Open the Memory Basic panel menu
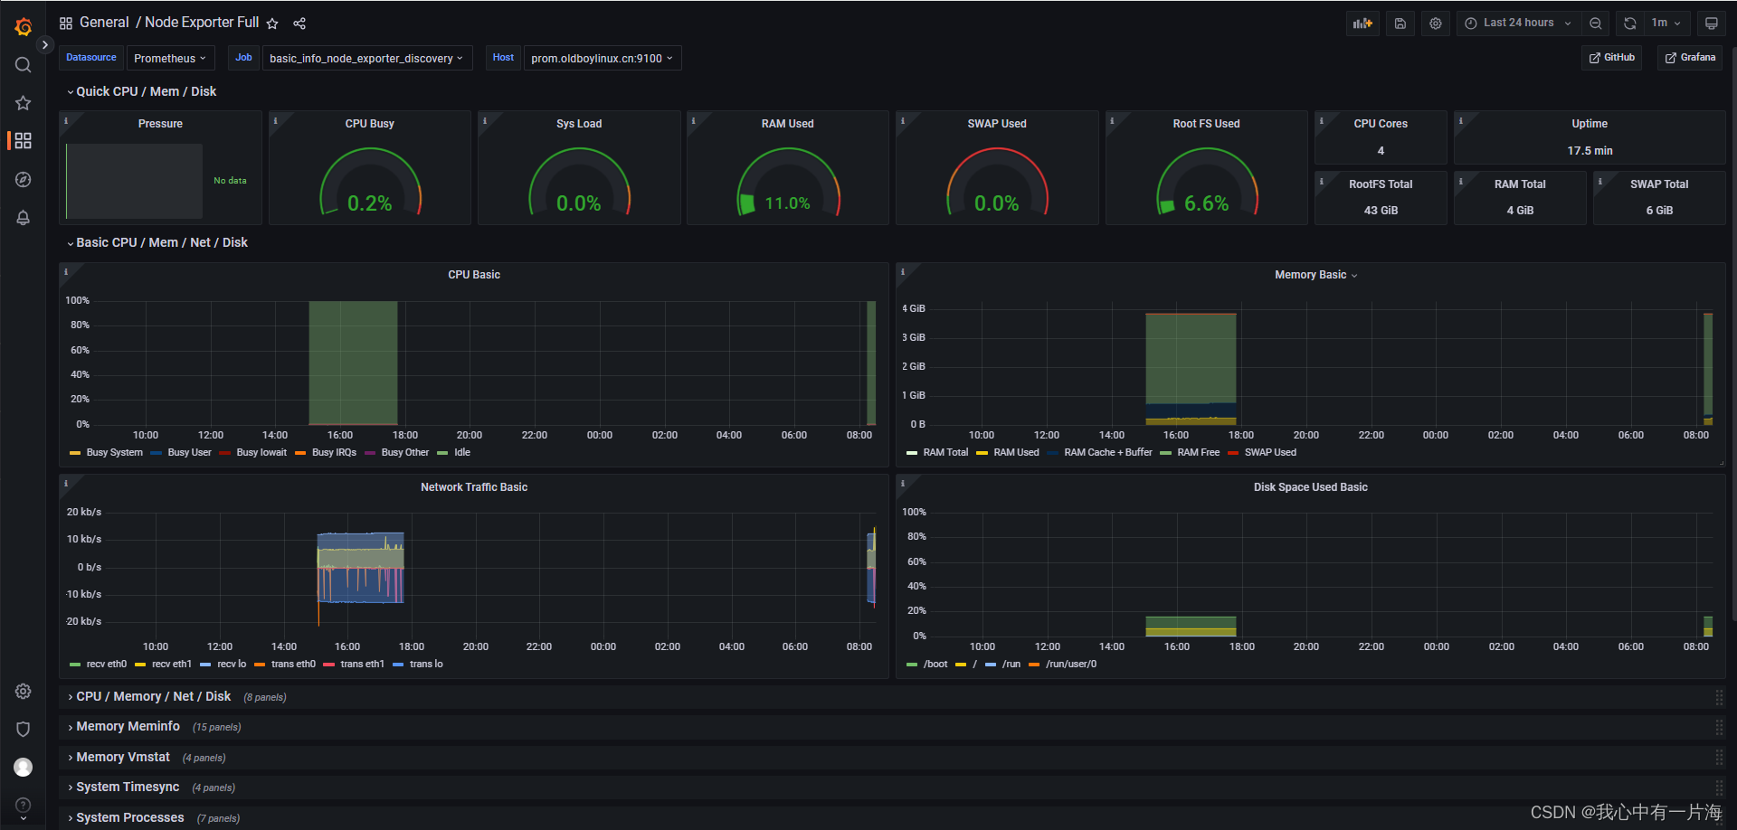The image size is (1737, 830). [x=1315, y=275]
